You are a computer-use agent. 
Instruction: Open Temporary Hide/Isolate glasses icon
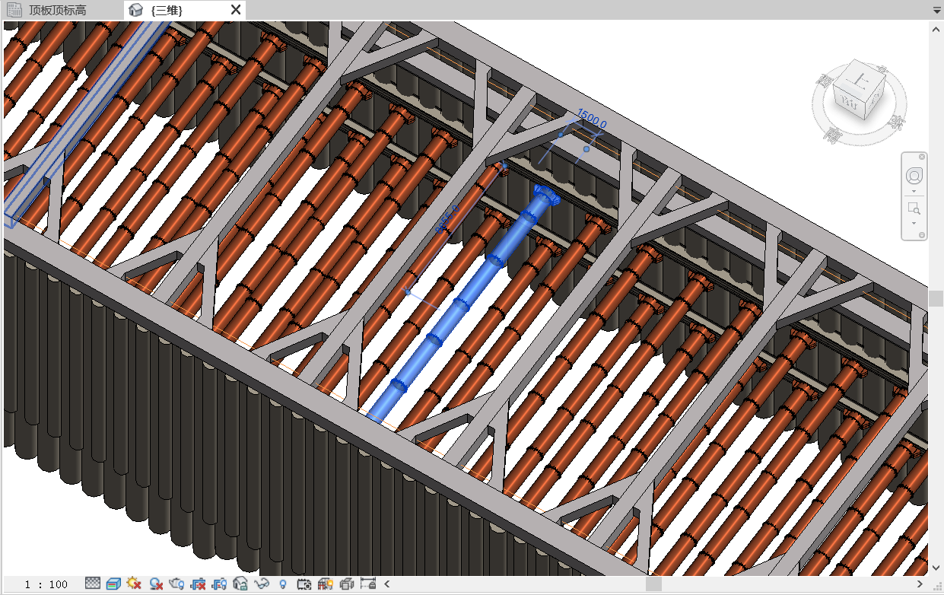262,584
